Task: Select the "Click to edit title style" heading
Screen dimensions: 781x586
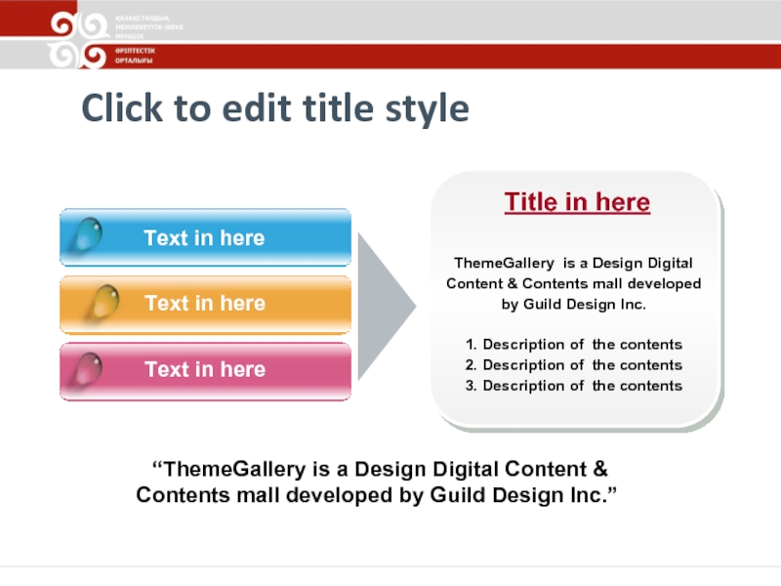Action: click(275, 108)
